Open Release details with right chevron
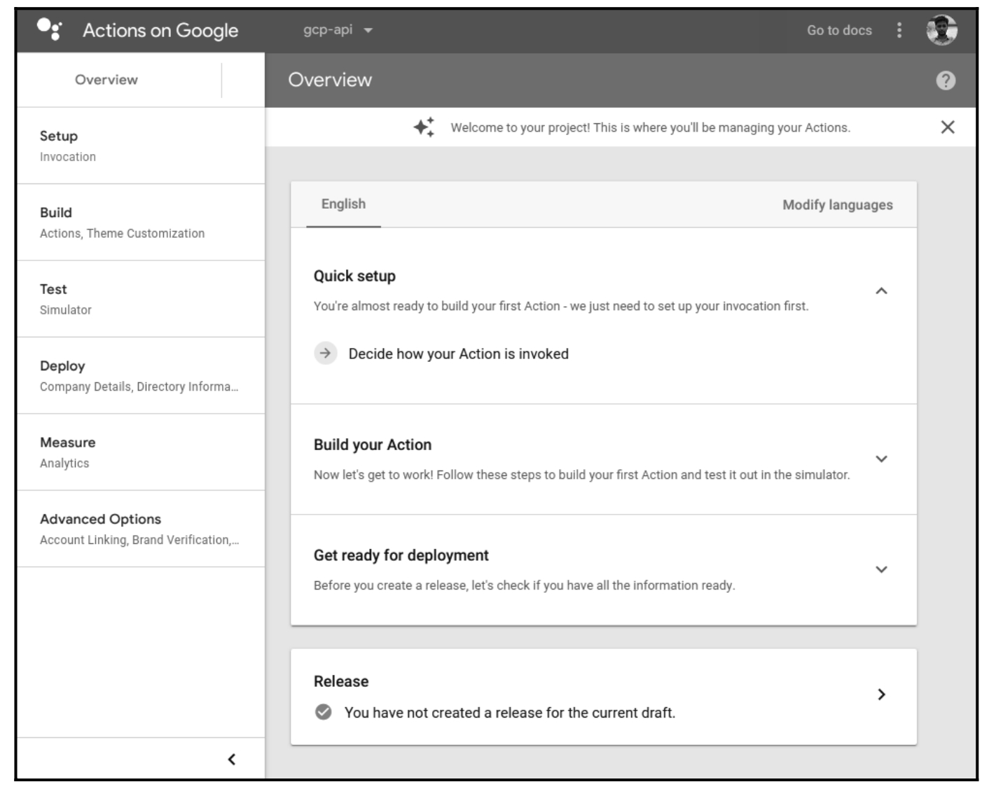 point(881,694)
